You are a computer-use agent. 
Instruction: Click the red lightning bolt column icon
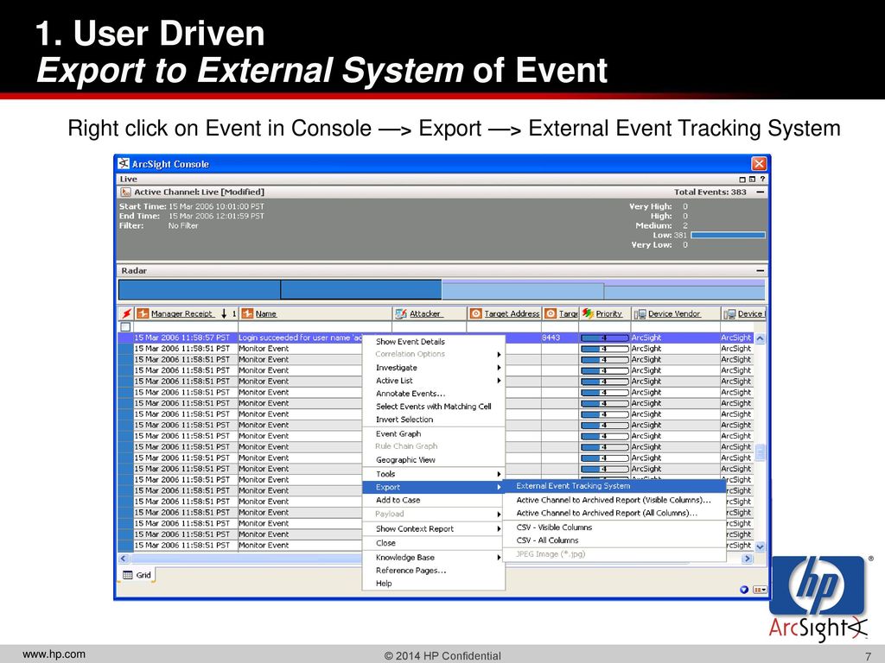coord(126,313)
